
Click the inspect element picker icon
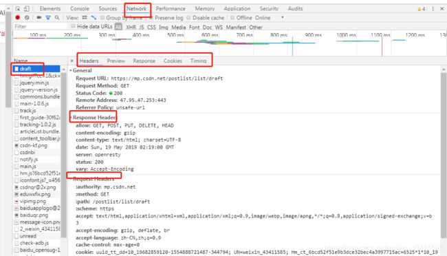pyautogui.click(x=18, y=9)
